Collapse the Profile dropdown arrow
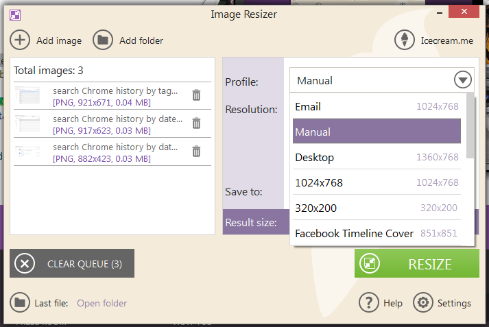 tap(463, 80)
